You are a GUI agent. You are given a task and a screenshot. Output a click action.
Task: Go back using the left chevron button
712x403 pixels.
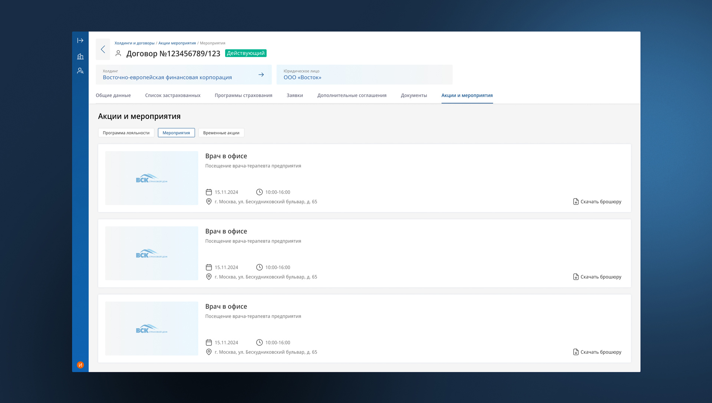tap(103, 49)
